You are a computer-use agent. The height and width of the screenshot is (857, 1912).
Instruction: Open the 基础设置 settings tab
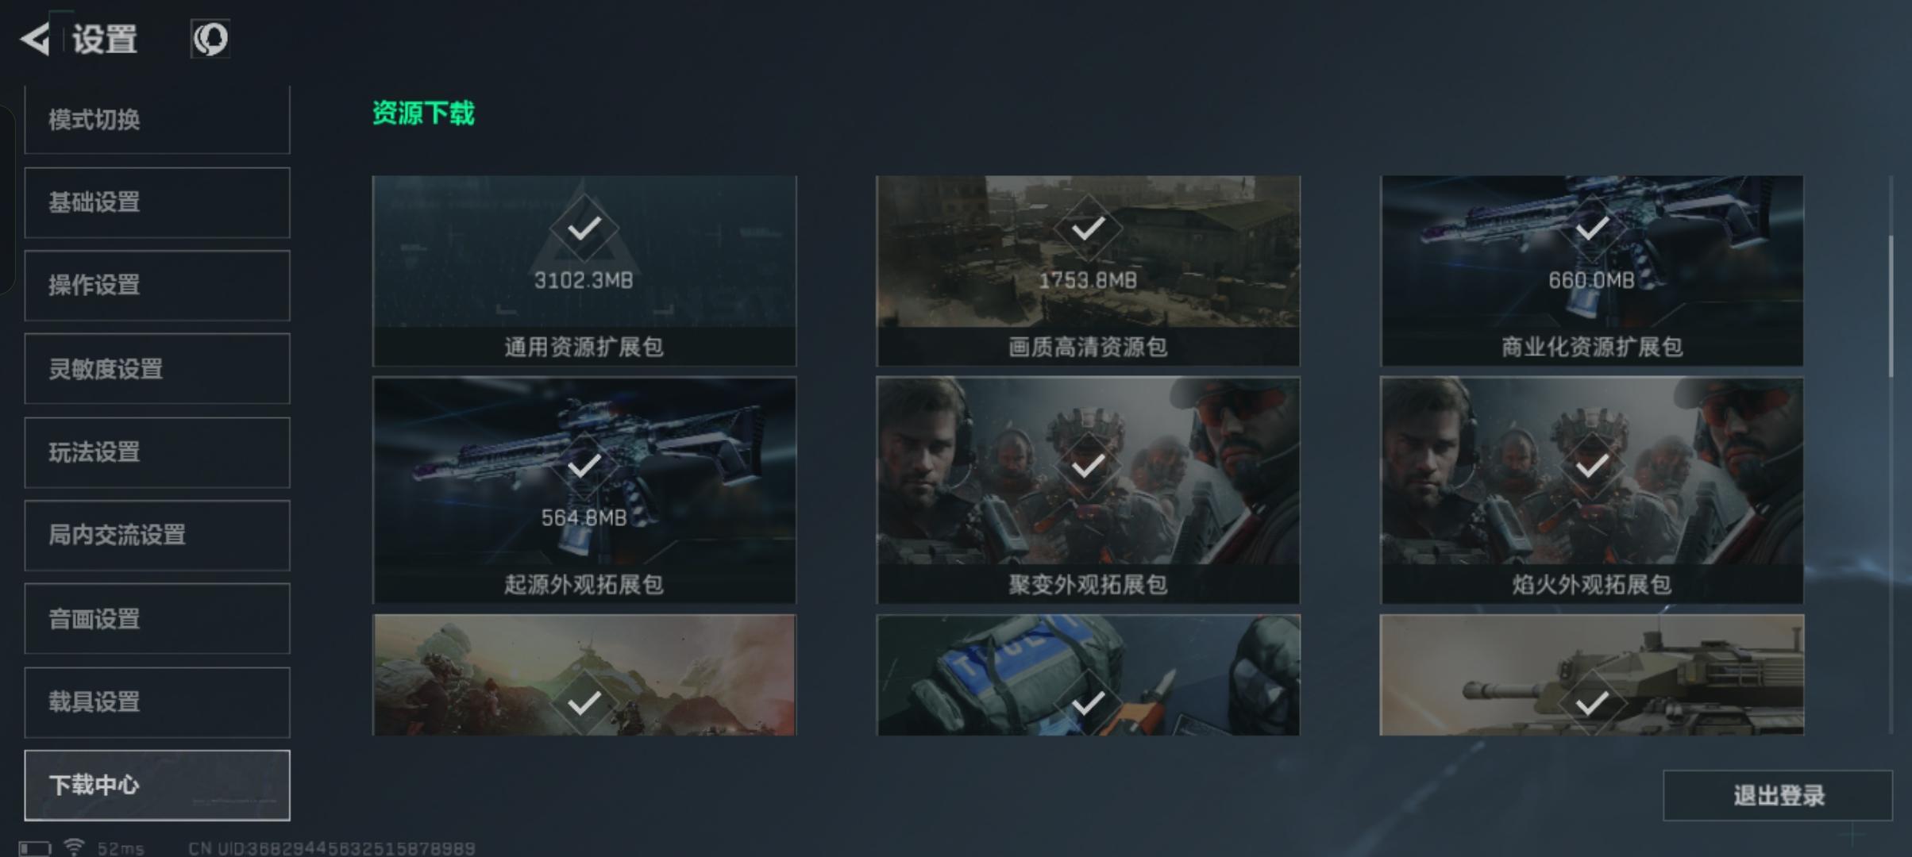click(x=157, y=202)
